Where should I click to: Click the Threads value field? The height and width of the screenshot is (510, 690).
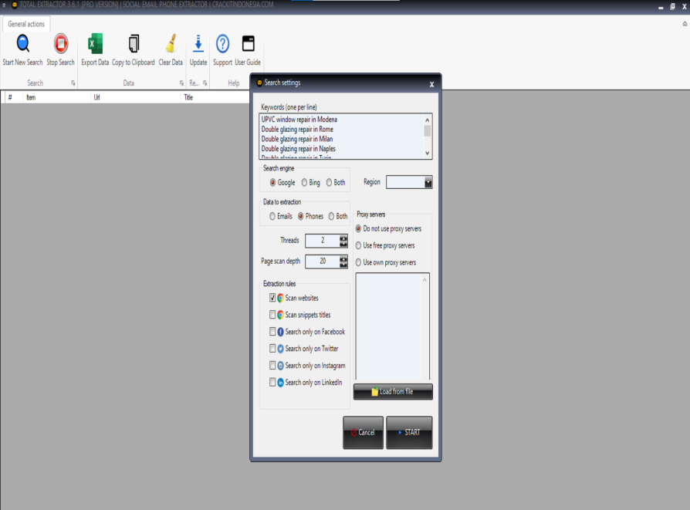(323, 241)
